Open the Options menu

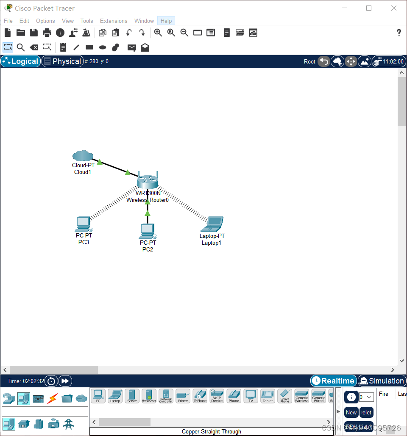[x=45, y=21]
